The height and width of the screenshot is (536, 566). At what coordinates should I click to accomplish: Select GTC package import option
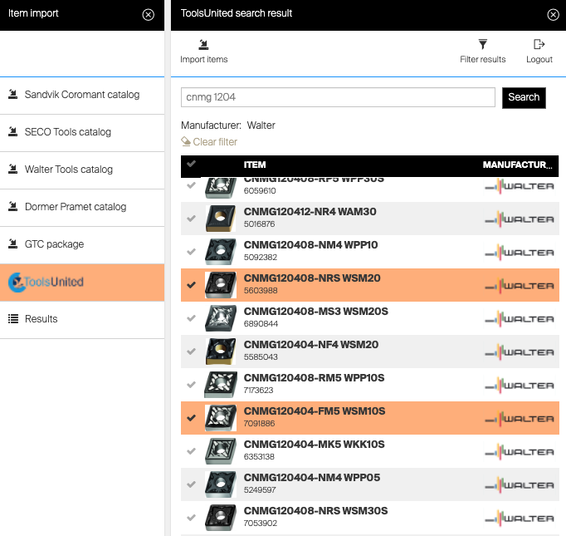(x=54, y=244)
